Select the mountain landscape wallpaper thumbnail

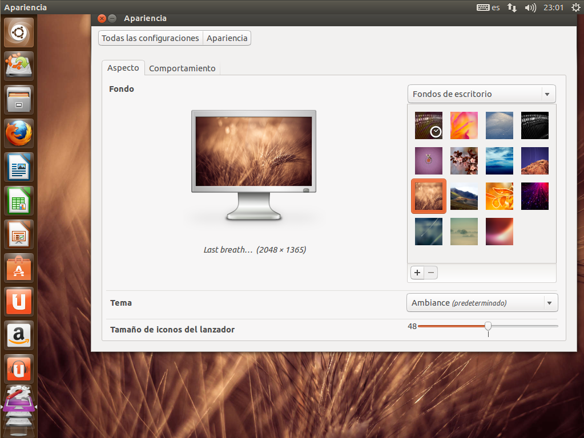[464, 196]
